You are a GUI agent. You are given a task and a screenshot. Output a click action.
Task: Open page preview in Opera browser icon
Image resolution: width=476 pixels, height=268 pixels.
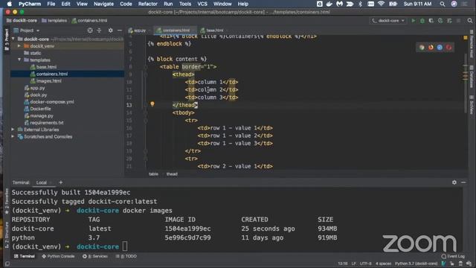448,48
